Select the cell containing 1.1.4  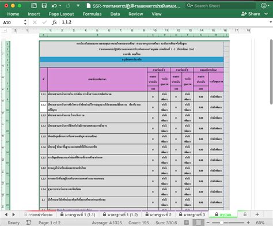pyautogui.click(x=44, y=128)
